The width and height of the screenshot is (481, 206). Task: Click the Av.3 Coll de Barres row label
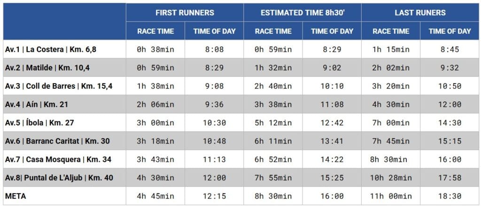click(x=59, y=86)
